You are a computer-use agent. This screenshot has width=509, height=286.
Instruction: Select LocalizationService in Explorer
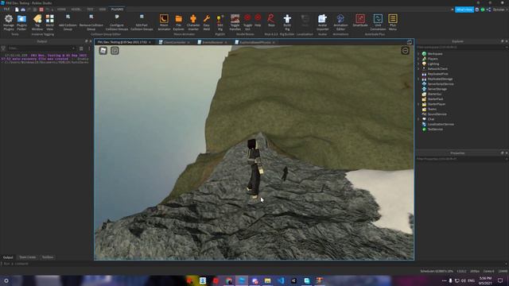(441, 124)
